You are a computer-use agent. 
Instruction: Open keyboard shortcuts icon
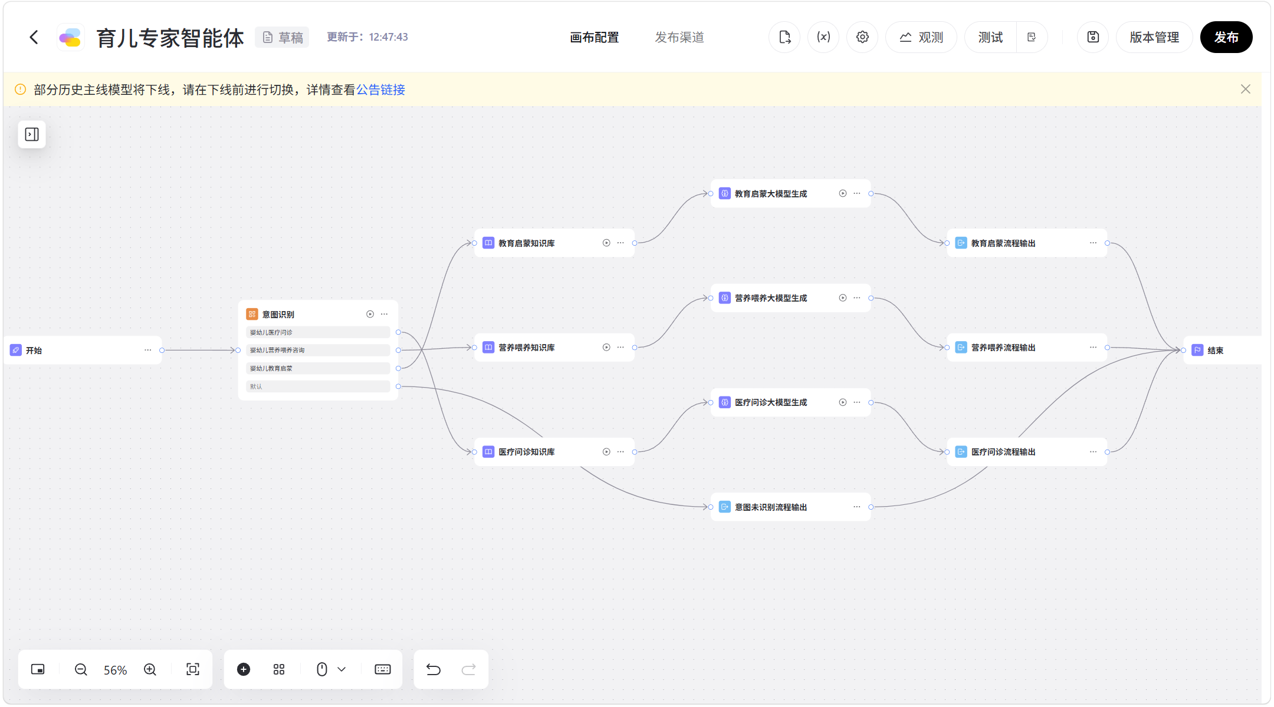383,669
